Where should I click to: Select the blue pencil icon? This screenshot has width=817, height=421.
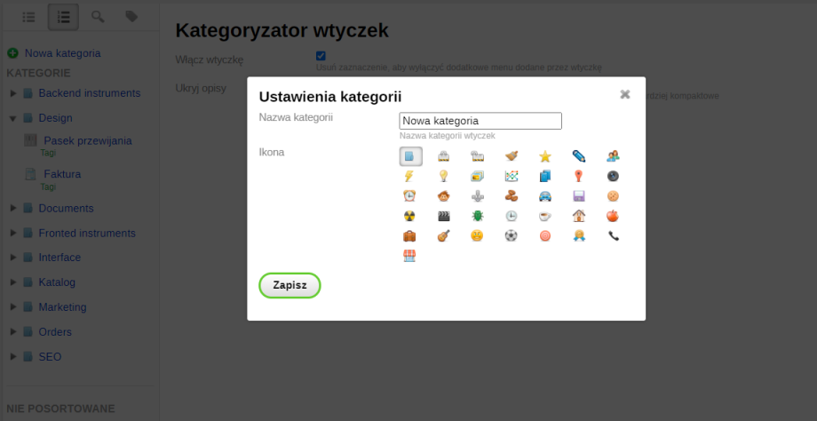(578, 156)
